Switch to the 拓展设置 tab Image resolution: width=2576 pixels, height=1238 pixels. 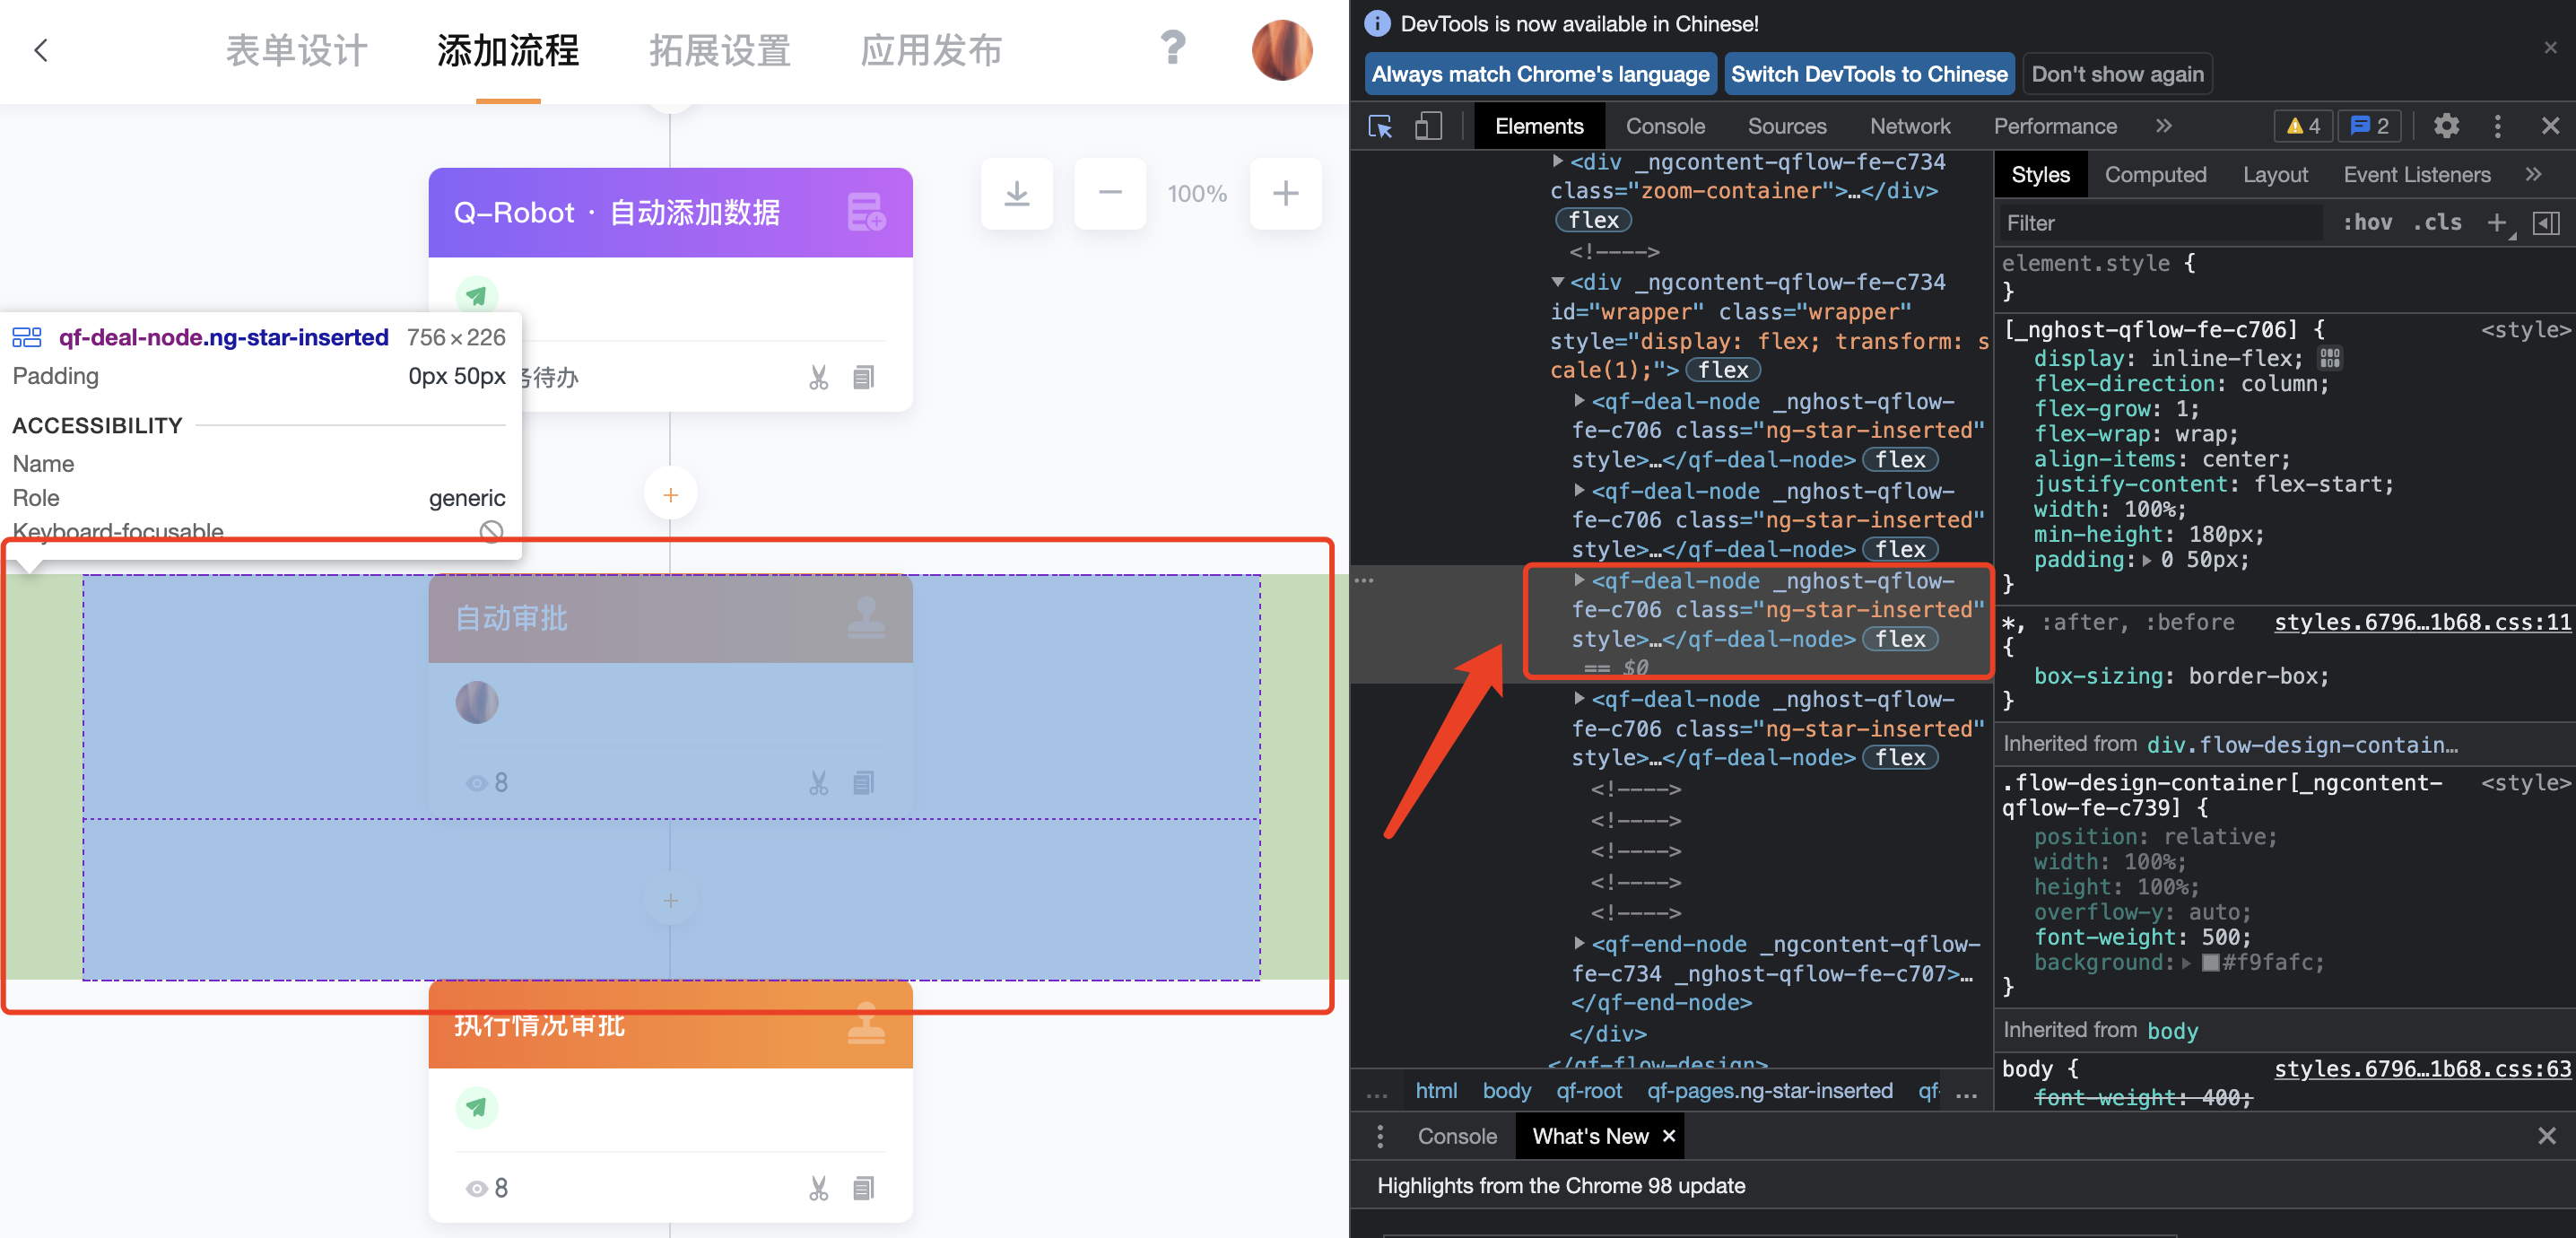(x=719, y=50)
